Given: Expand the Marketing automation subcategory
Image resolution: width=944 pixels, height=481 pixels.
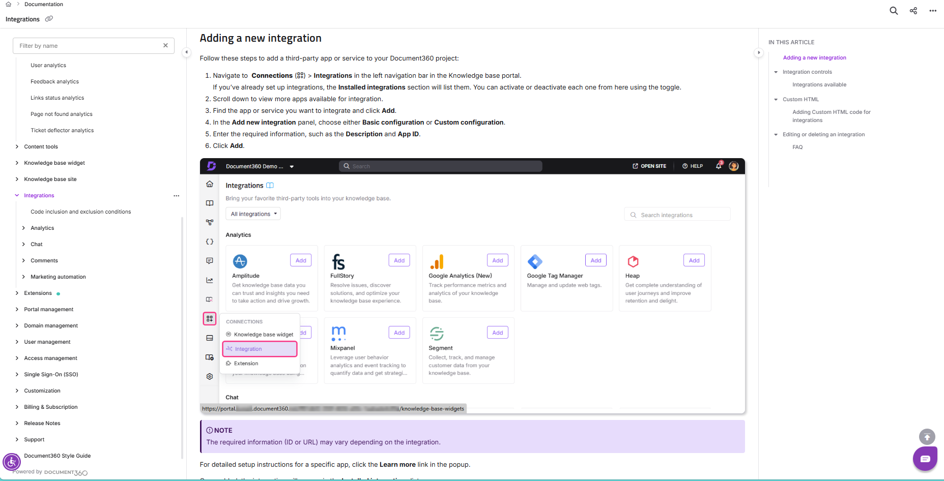Looking at the screenshot, I should coord(23,277).
